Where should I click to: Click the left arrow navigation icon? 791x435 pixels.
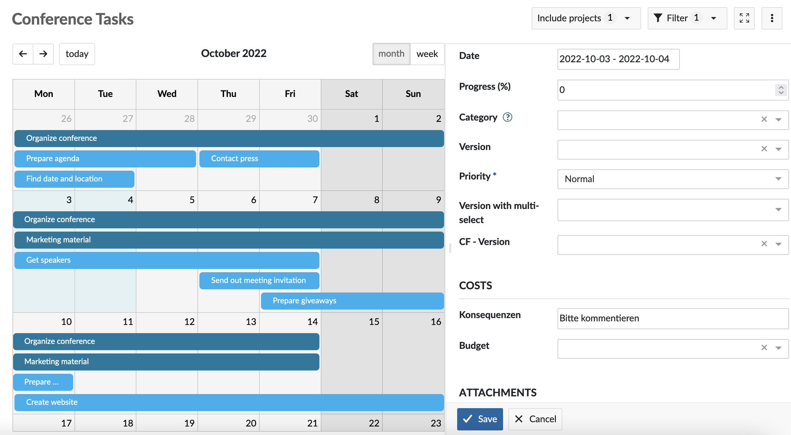[23, 54]
